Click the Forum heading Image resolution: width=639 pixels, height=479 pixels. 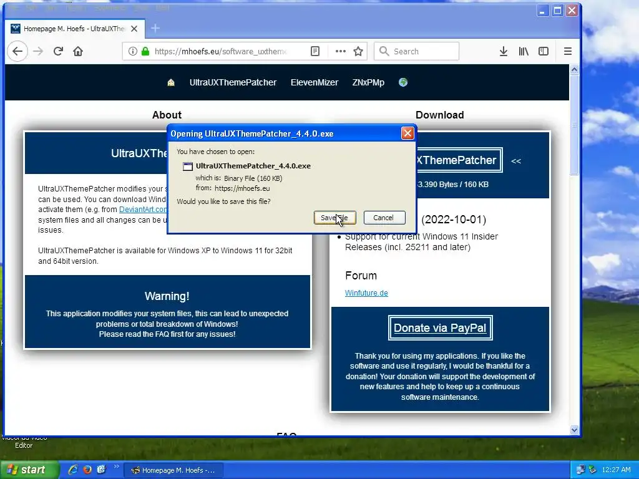[x=361, y=276]
